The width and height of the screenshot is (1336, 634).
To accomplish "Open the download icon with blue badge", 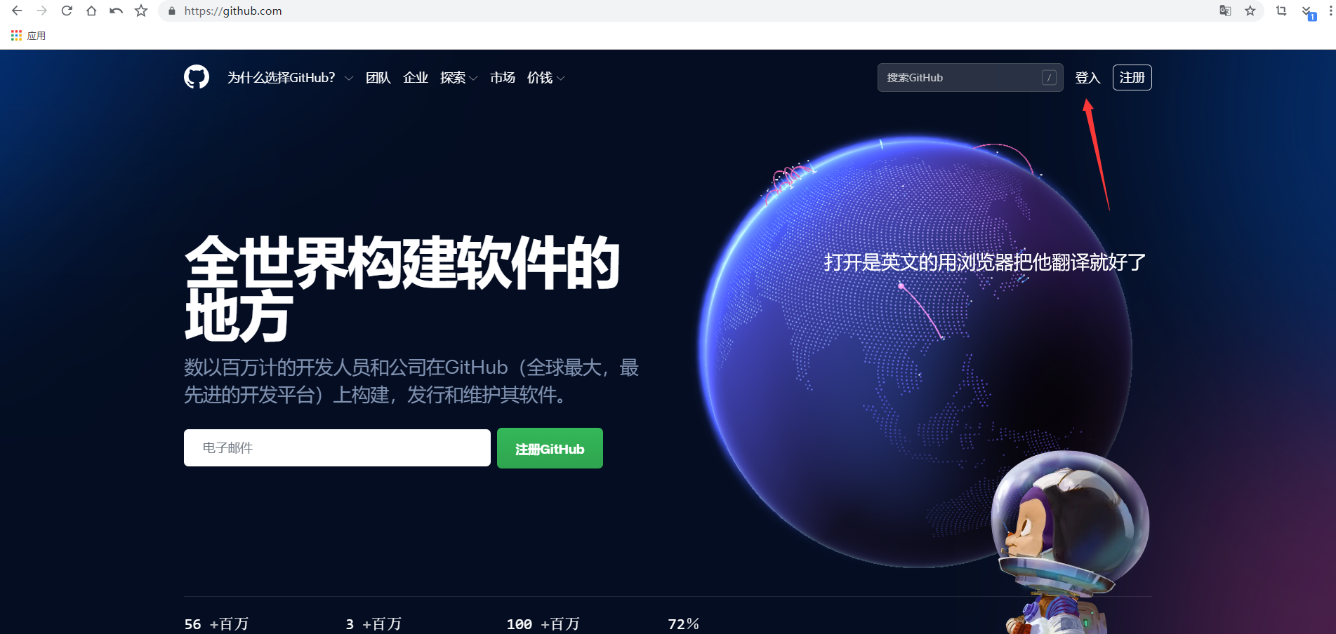I will 1308,12.
